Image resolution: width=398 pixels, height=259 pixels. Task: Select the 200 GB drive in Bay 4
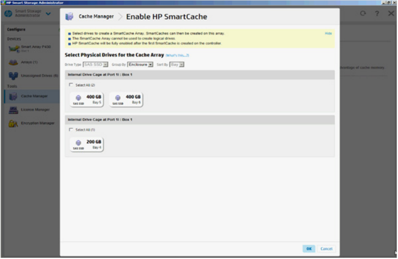pyautogui.click(x=87, y=144)
